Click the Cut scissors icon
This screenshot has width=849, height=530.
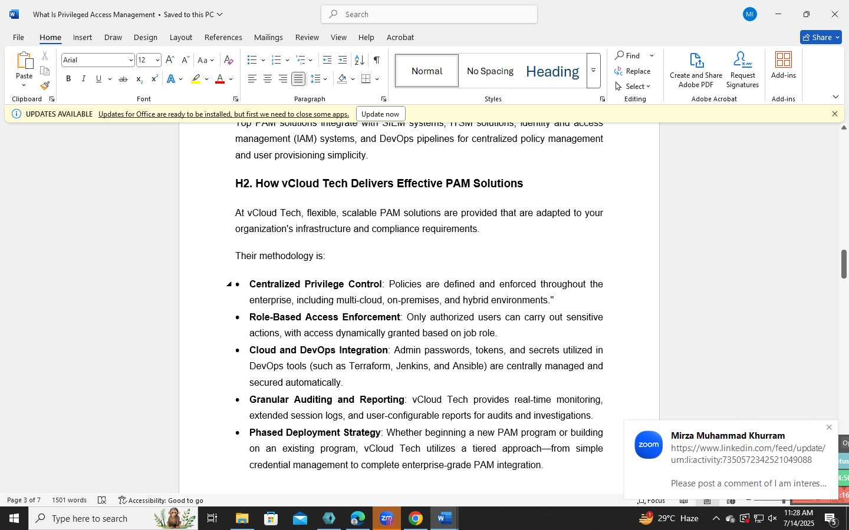(x=45, y=56)
